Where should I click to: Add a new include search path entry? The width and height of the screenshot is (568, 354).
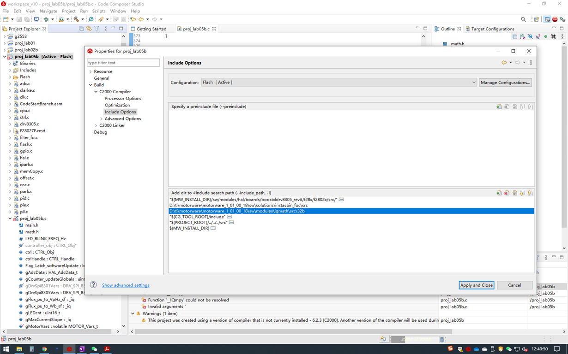499,193
